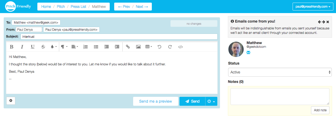The width and height of the screenshot is (336, 127).
Task: Click the info icon beside Emails come from you
Action: pos(232,21)
